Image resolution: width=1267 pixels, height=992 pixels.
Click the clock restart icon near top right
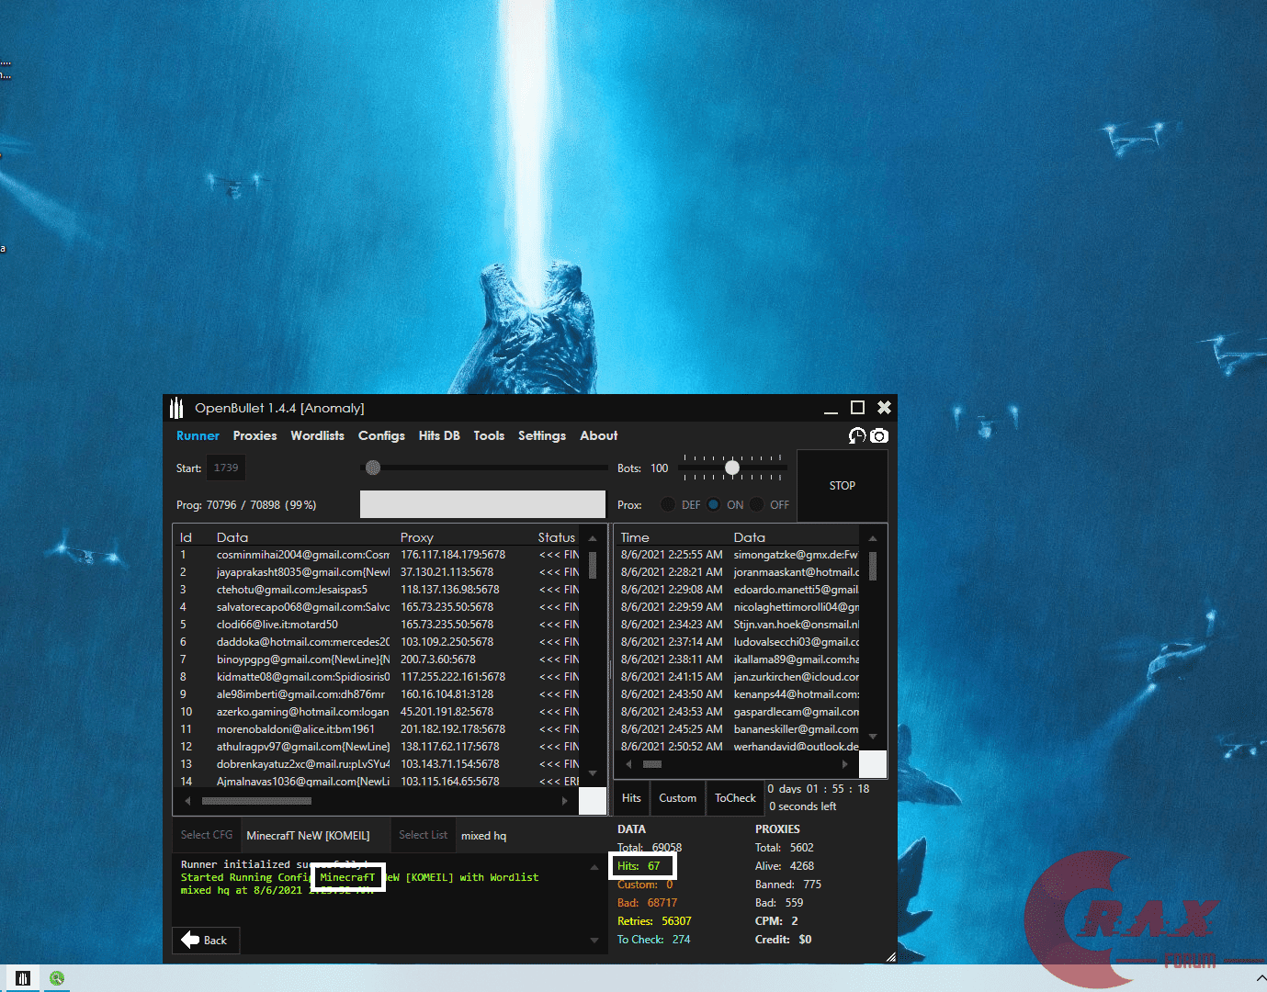(x=856, y=435)
